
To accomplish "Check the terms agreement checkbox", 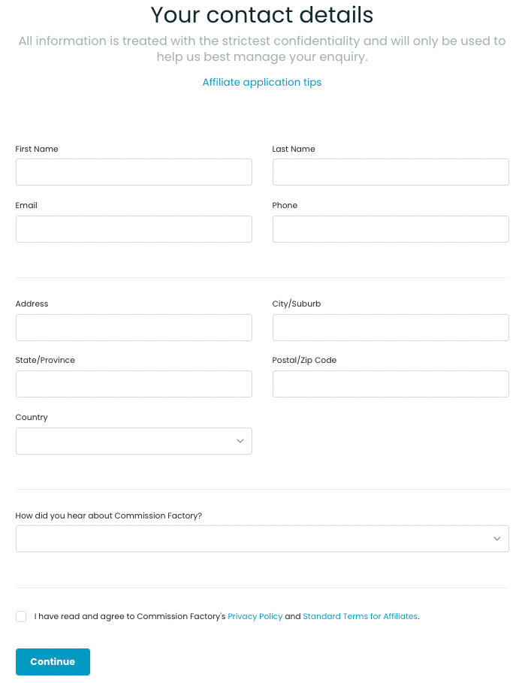I will tap(21, 616).
